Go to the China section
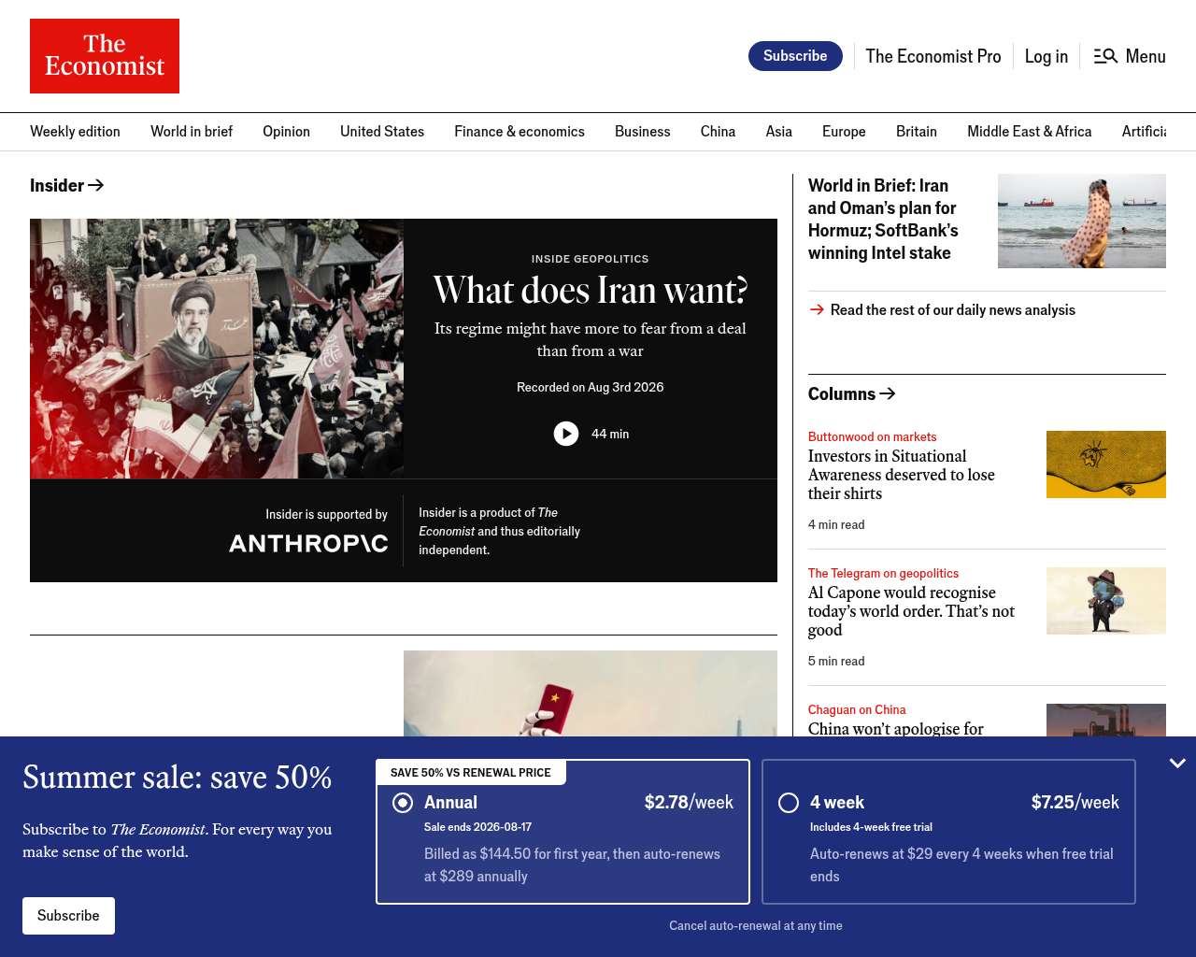The height and width of the screenshot is (957, 1196). click(x=718, y=132)
